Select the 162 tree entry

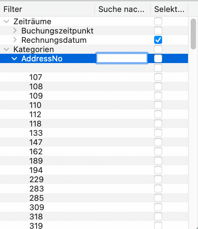(36, 151)
